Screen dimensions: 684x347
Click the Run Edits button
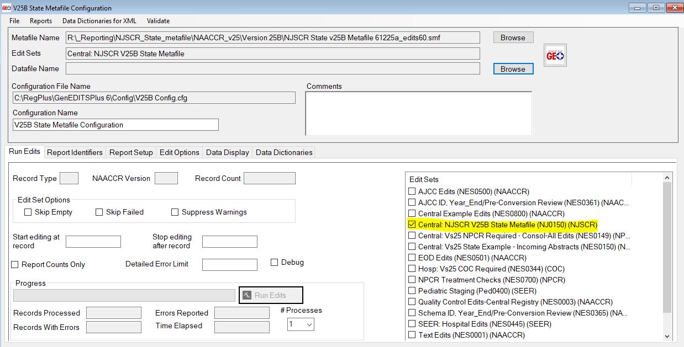(x=271, y=295)
